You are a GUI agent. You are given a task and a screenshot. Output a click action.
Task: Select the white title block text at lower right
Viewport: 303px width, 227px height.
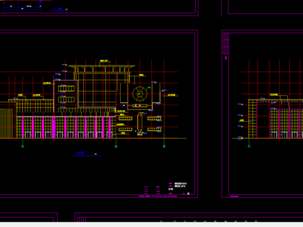click(x=181, y=185)
